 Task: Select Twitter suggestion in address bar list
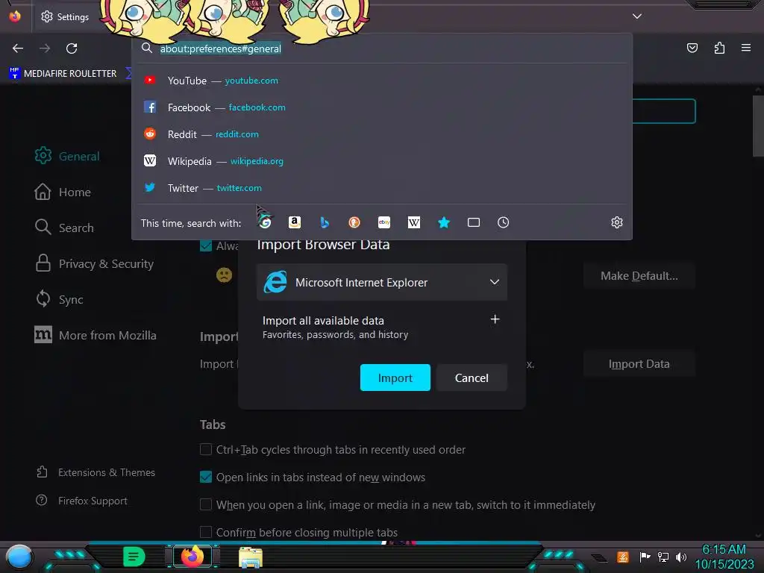click(x=382, y=187)
